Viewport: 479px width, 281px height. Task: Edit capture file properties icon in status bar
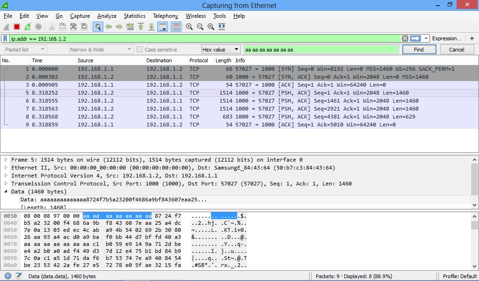tap(19, 276)
